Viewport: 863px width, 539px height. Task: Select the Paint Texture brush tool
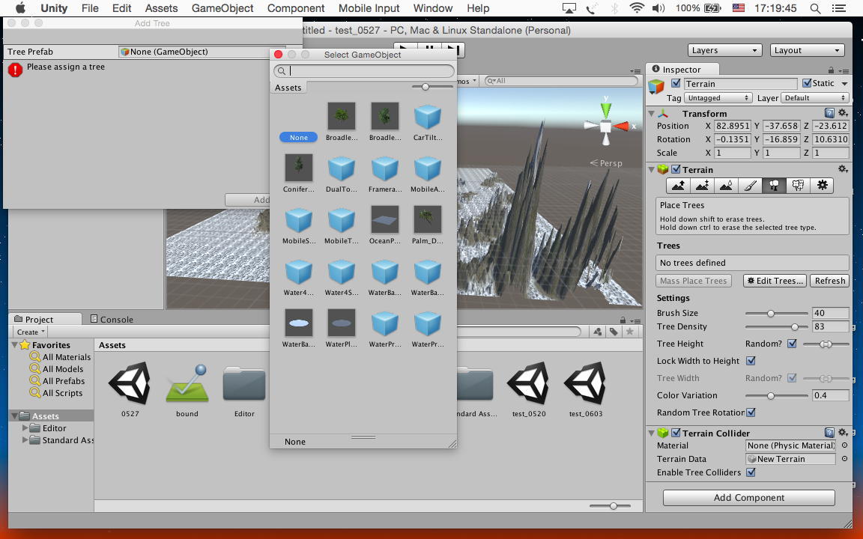tap(751, 186)
